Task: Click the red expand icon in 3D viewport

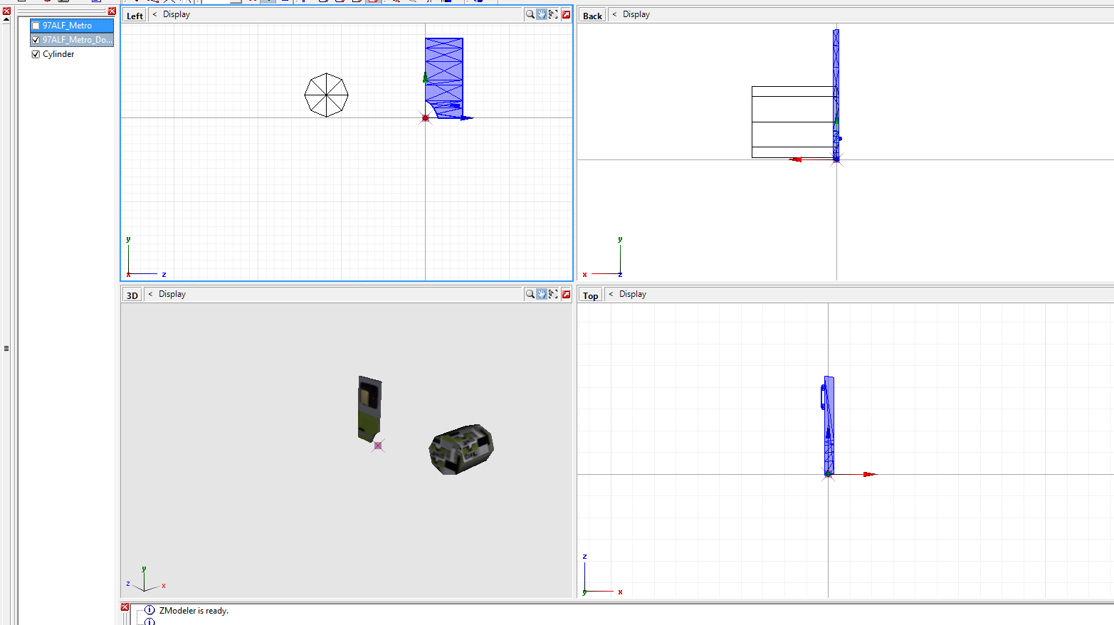Action: [x=566, y=293]
